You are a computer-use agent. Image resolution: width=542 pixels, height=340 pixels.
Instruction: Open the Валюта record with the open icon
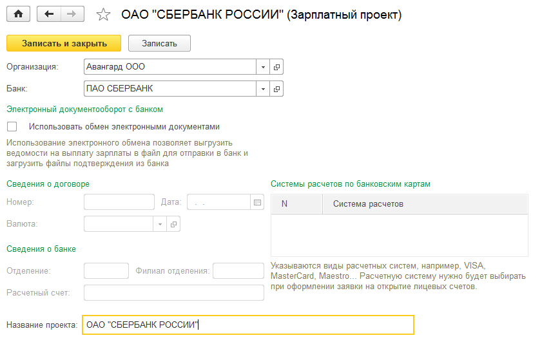[x=173, y=224]
